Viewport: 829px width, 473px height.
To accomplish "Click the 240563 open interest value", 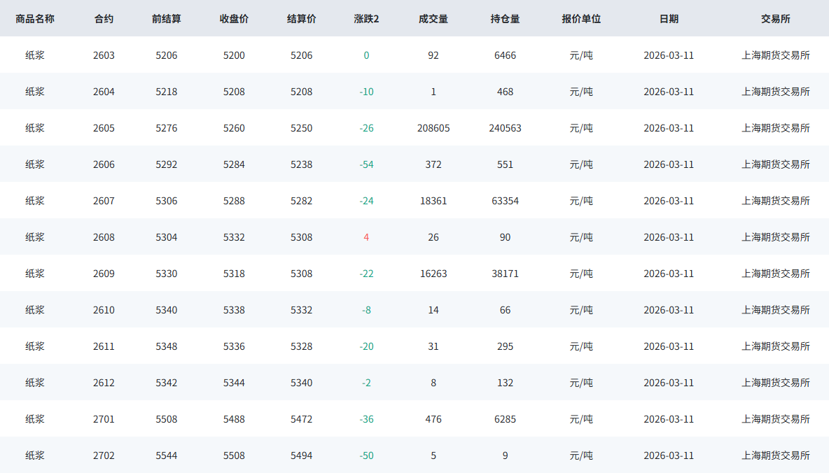I will coord(505,128).
